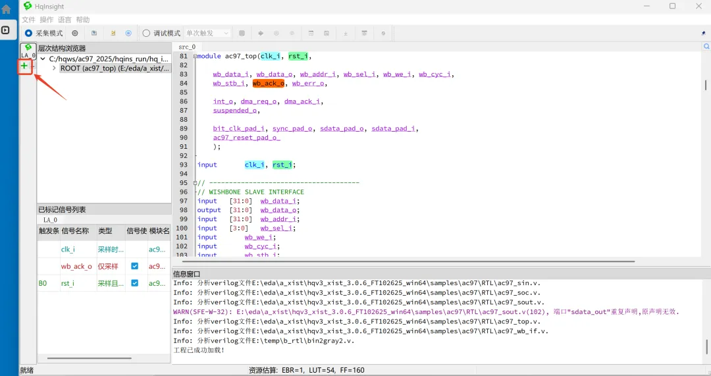The width and height of the screenshot is (711, 376).
Task: Click the search magnifier icon in editor
Action: 706,47
